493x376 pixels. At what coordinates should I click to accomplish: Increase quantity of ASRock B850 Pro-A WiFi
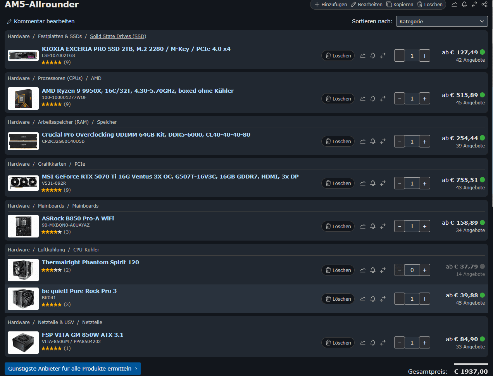pyautogui.click(x=424, y=226)
